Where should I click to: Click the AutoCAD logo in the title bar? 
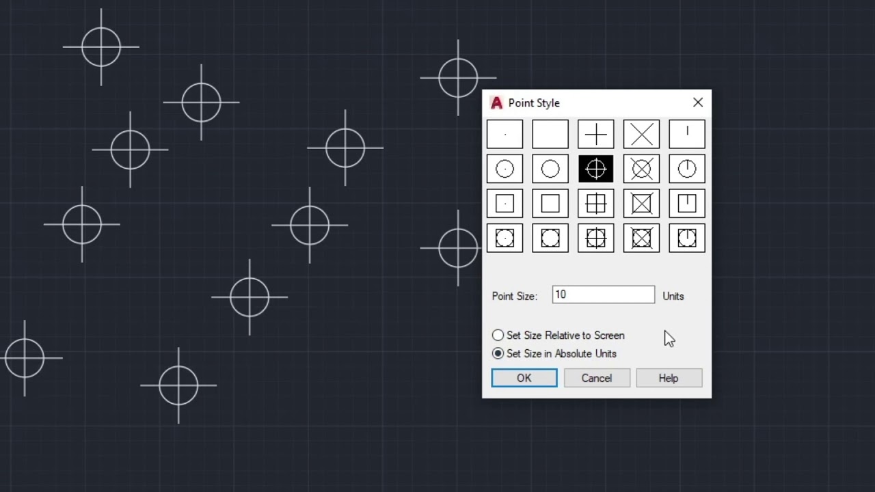pyautogui.click(x=497, y=103)
